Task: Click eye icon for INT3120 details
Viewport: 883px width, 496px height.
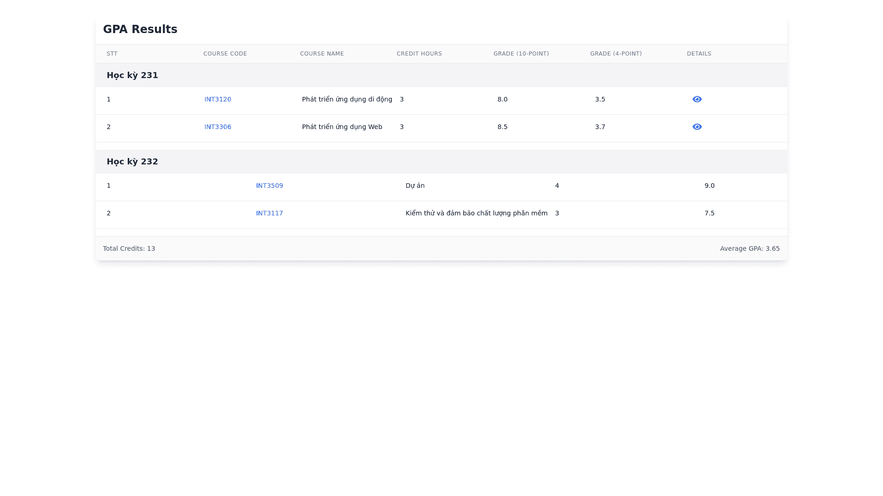Action: 697,99
